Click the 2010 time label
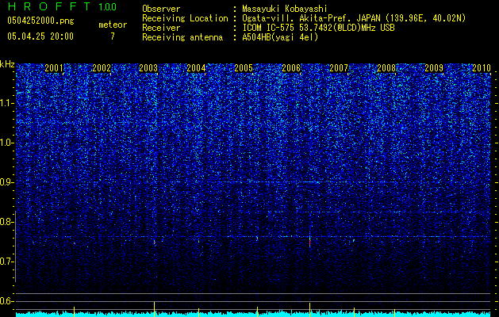Viewport: 499px width, 317px height. [482, 67]
